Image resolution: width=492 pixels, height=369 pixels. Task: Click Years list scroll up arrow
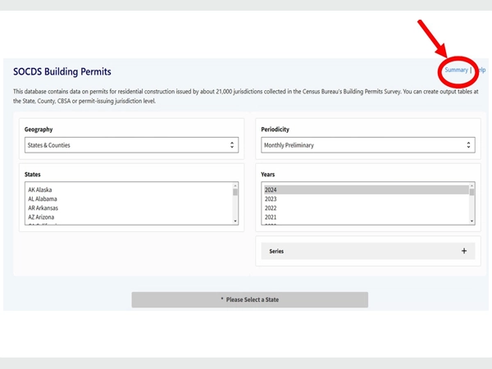click(x=471, y=185)
